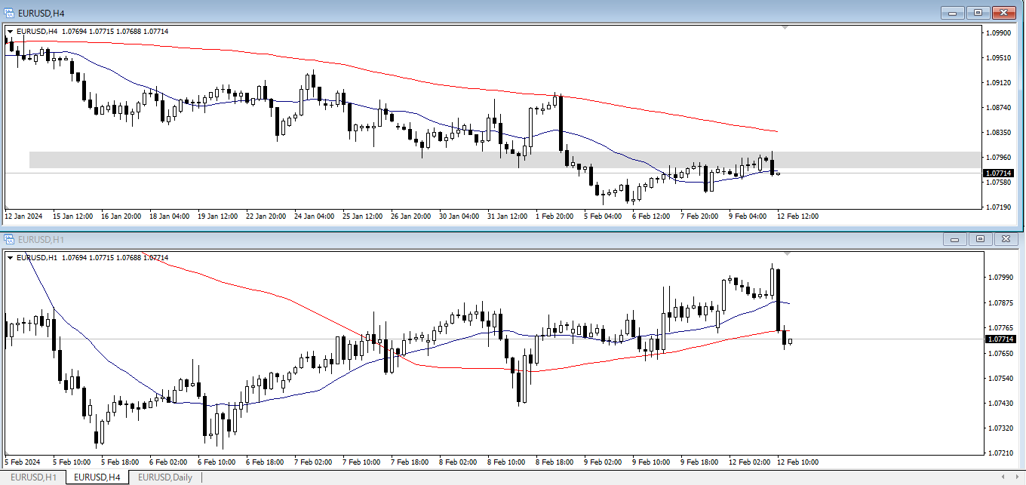Click the H4 chart shift triangle marker
Viewport: 1026px width, 485px height.
pos(785,27)
